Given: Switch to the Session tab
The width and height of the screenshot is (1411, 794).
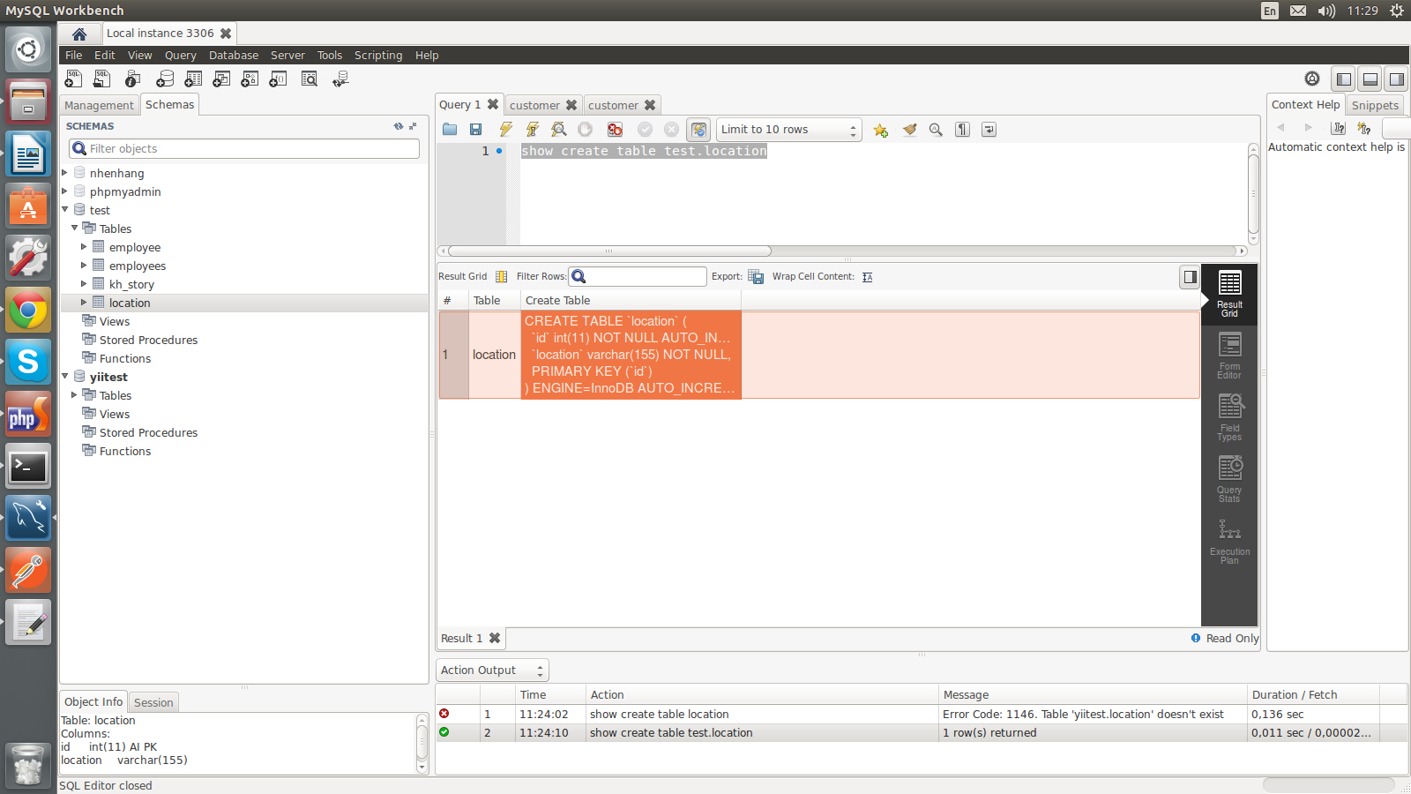Looking at the screenshot, I should [x=153, y=702].
